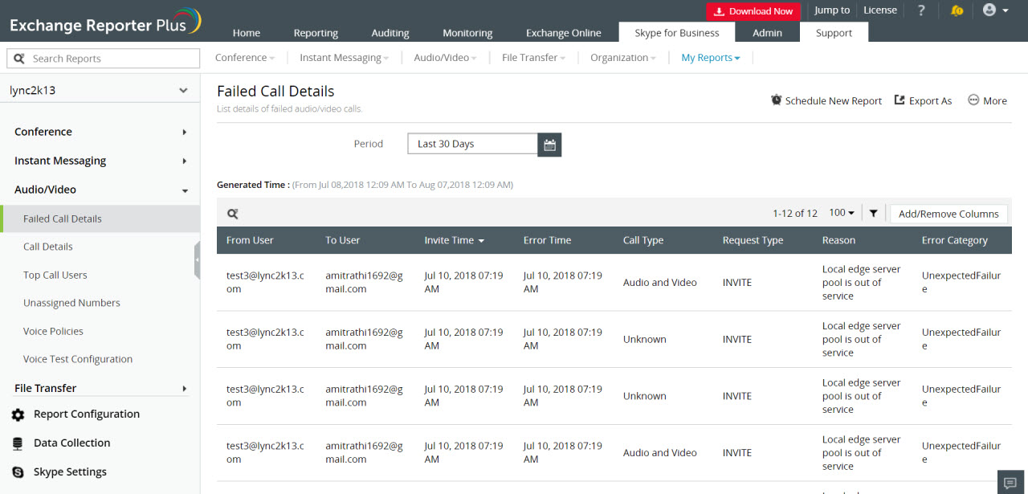
Task: Switch to the Home tab
Action: coord(247,33)
